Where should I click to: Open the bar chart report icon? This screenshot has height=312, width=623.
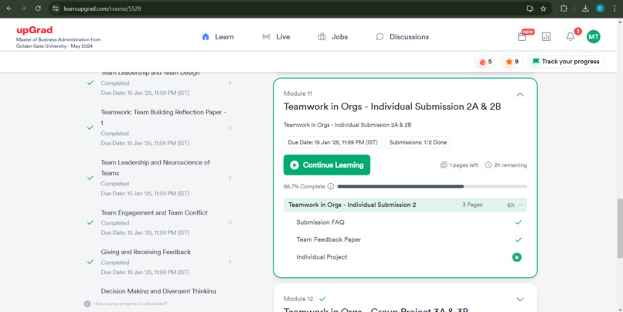pyautogui.click(x=546, y=37)
